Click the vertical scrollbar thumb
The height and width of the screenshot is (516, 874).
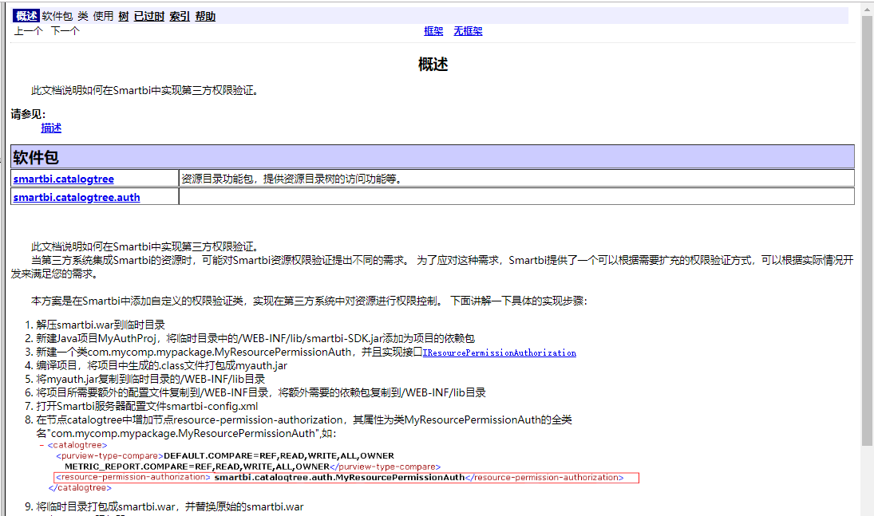(867, 230)
